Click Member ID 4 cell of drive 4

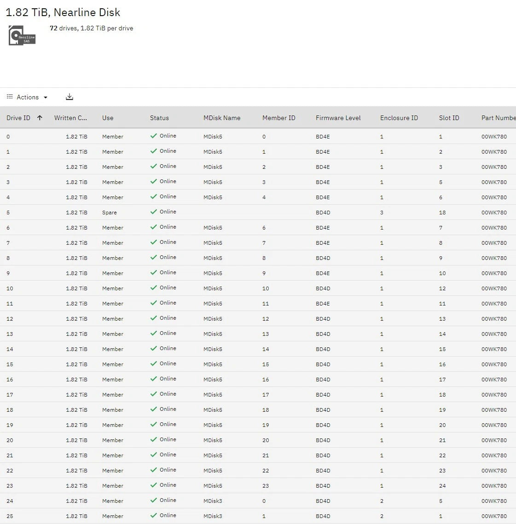[x=264, y=197]
